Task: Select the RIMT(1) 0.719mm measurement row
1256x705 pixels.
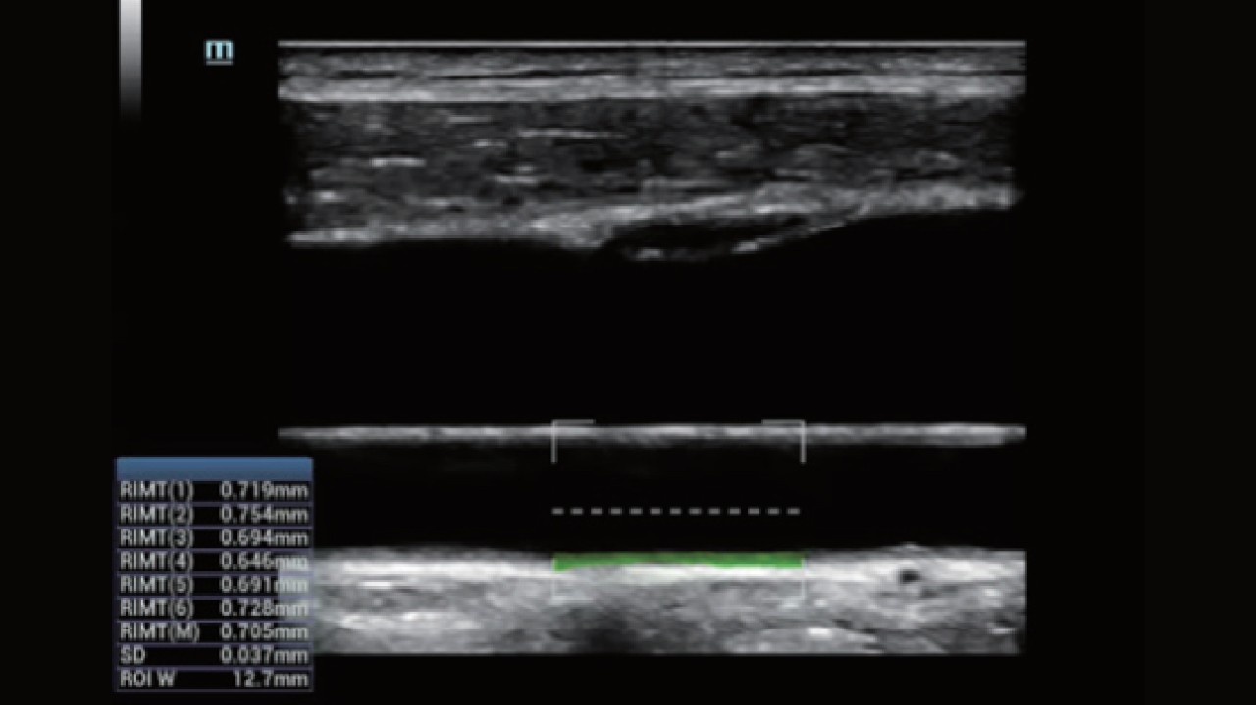Action: 214,490
